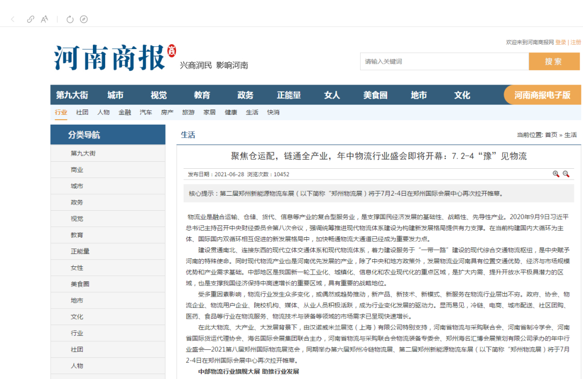Zoom out article text with magnifier minus
Image resolution: width=583 pixels, height=379 pixels.
[x=566, y=174]
